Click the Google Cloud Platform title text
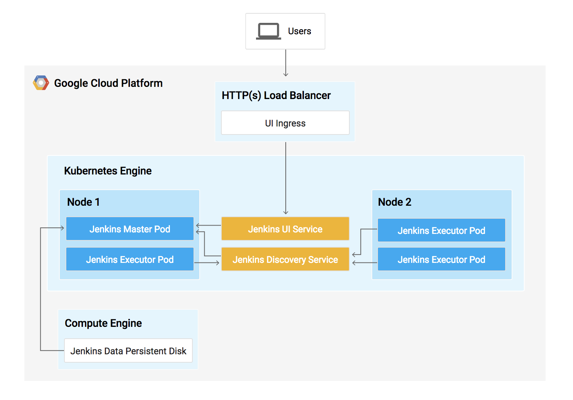This screenshot has width=573, height=400. point(108,83)
